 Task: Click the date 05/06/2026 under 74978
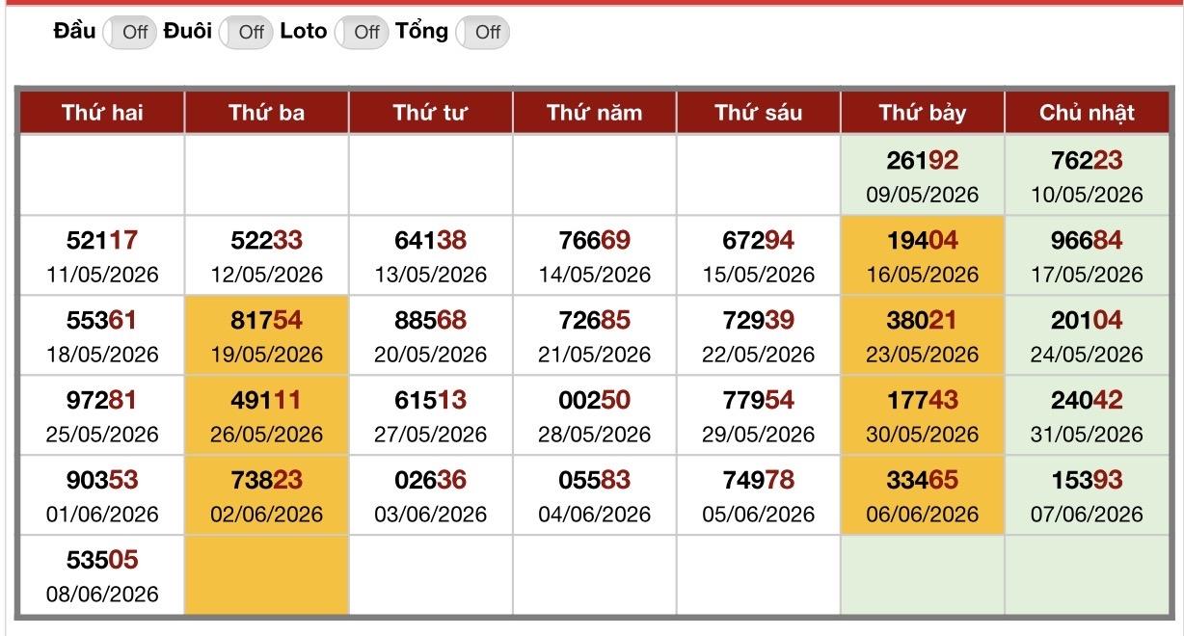[759, 515]
